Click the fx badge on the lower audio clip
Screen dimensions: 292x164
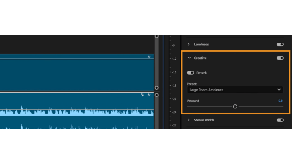pos(149,95)
